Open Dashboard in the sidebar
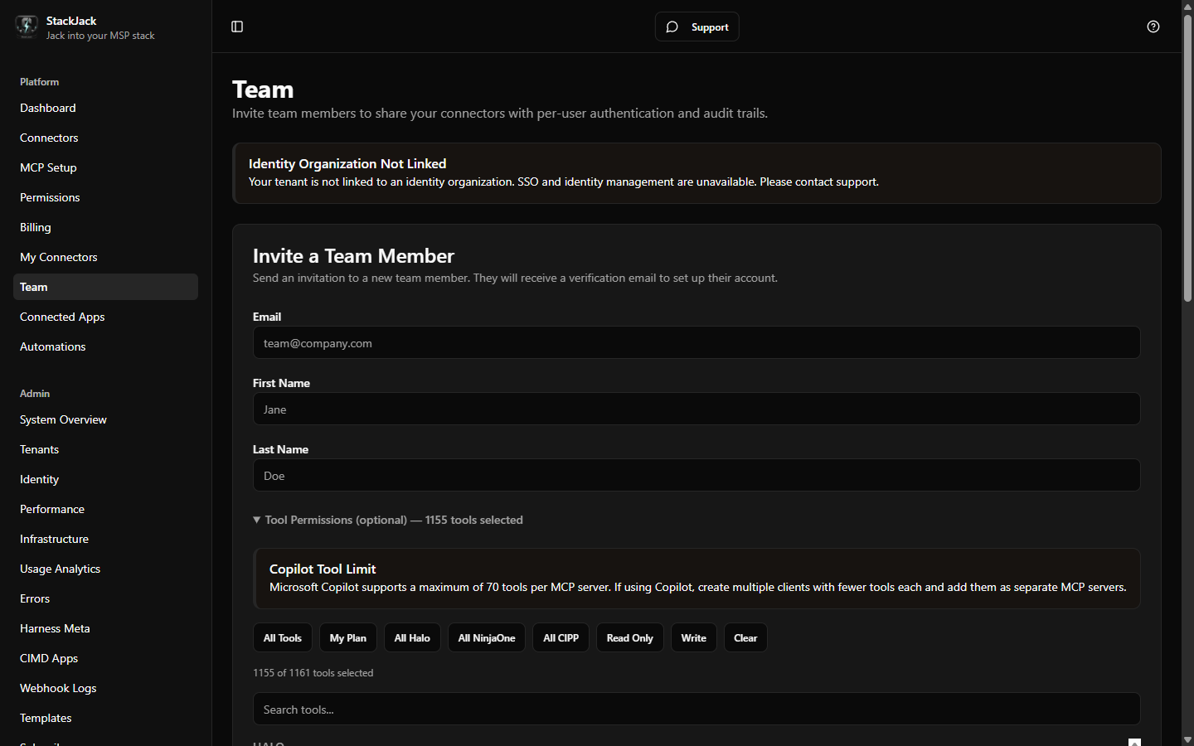 click(x=105, y=108)
